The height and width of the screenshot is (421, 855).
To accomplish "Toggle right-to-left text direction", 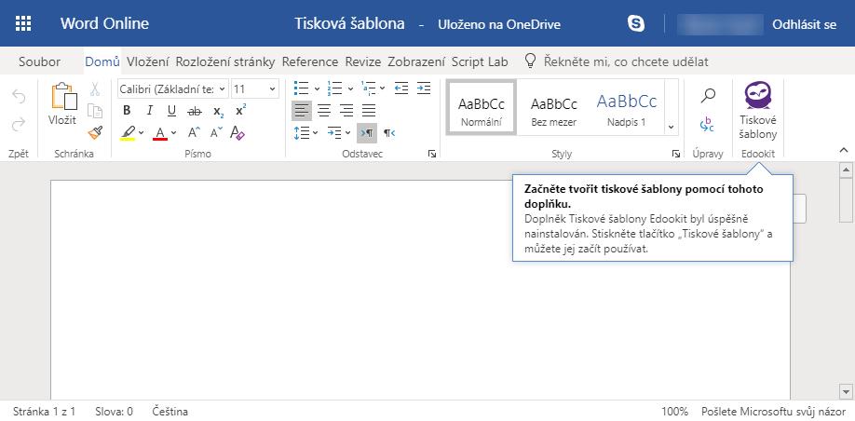I will 389,133.
